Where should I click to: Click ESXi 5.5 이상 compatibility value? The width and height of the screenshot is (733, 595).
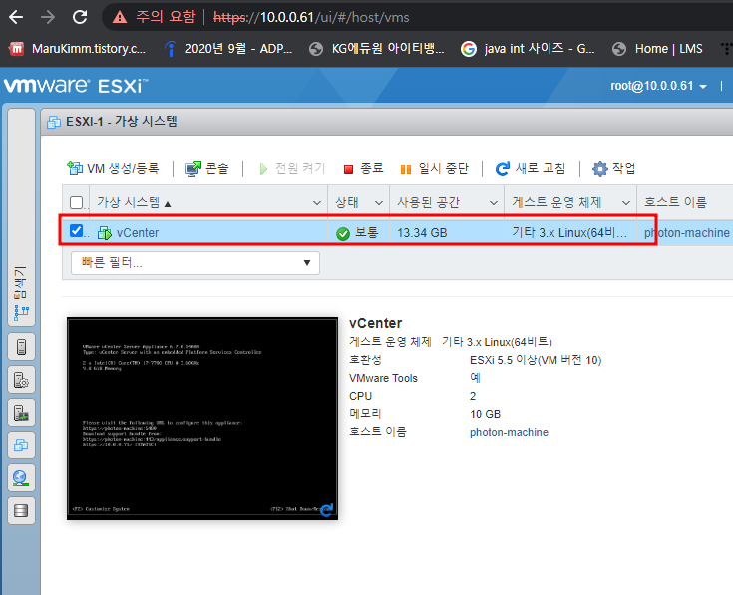(536, 360)
